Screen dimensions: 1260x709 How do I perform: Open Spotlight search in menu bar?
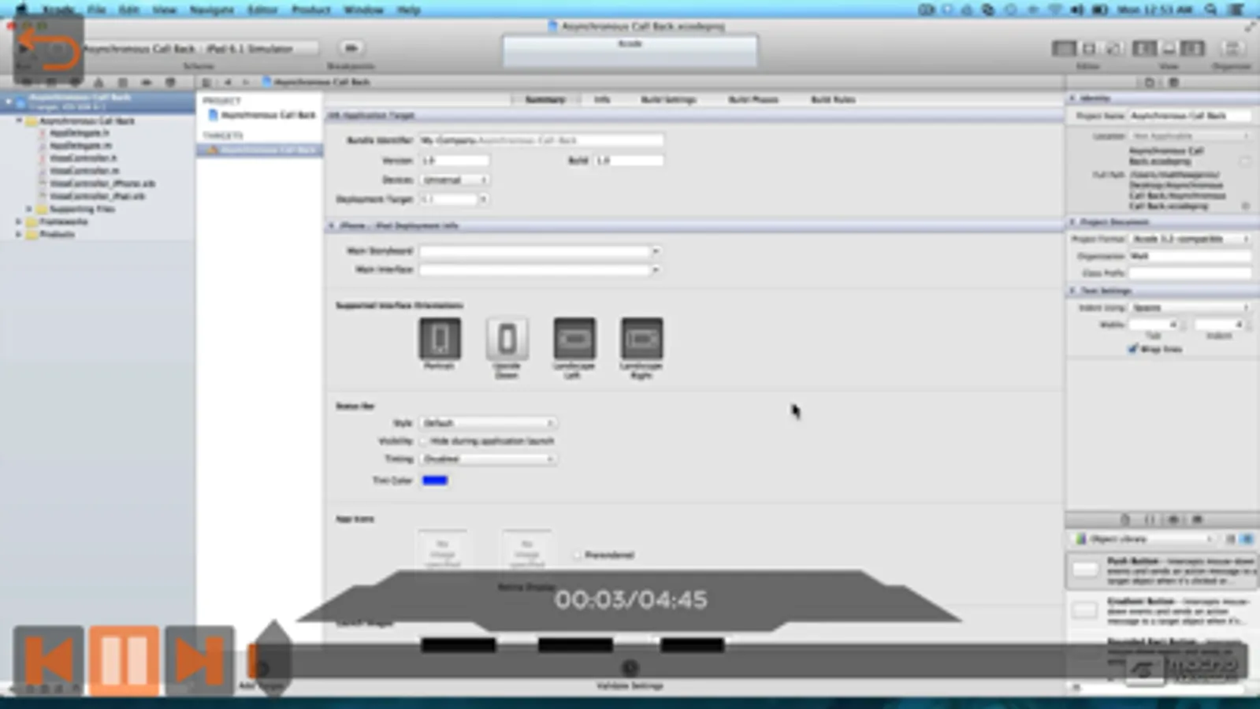pos(1211,9)
